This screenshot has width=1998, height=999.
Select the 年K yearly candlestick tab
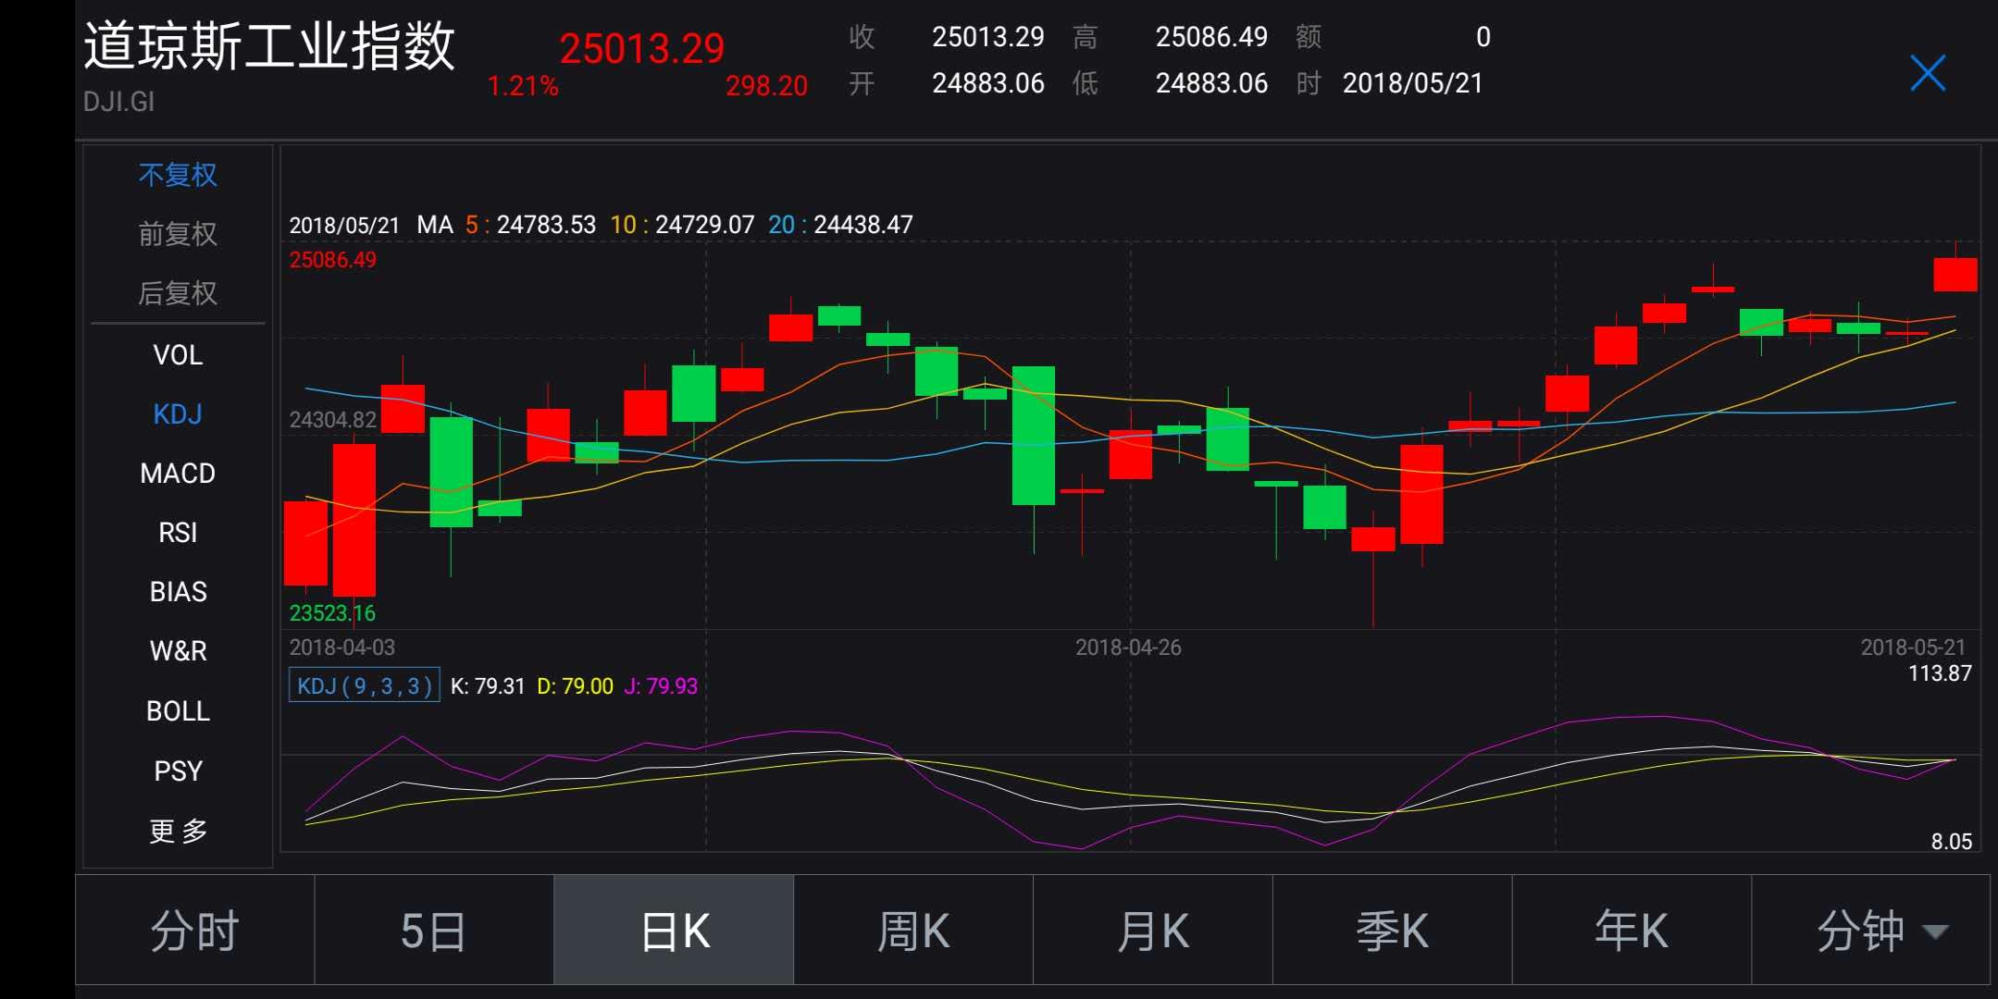coord(1632,930)
